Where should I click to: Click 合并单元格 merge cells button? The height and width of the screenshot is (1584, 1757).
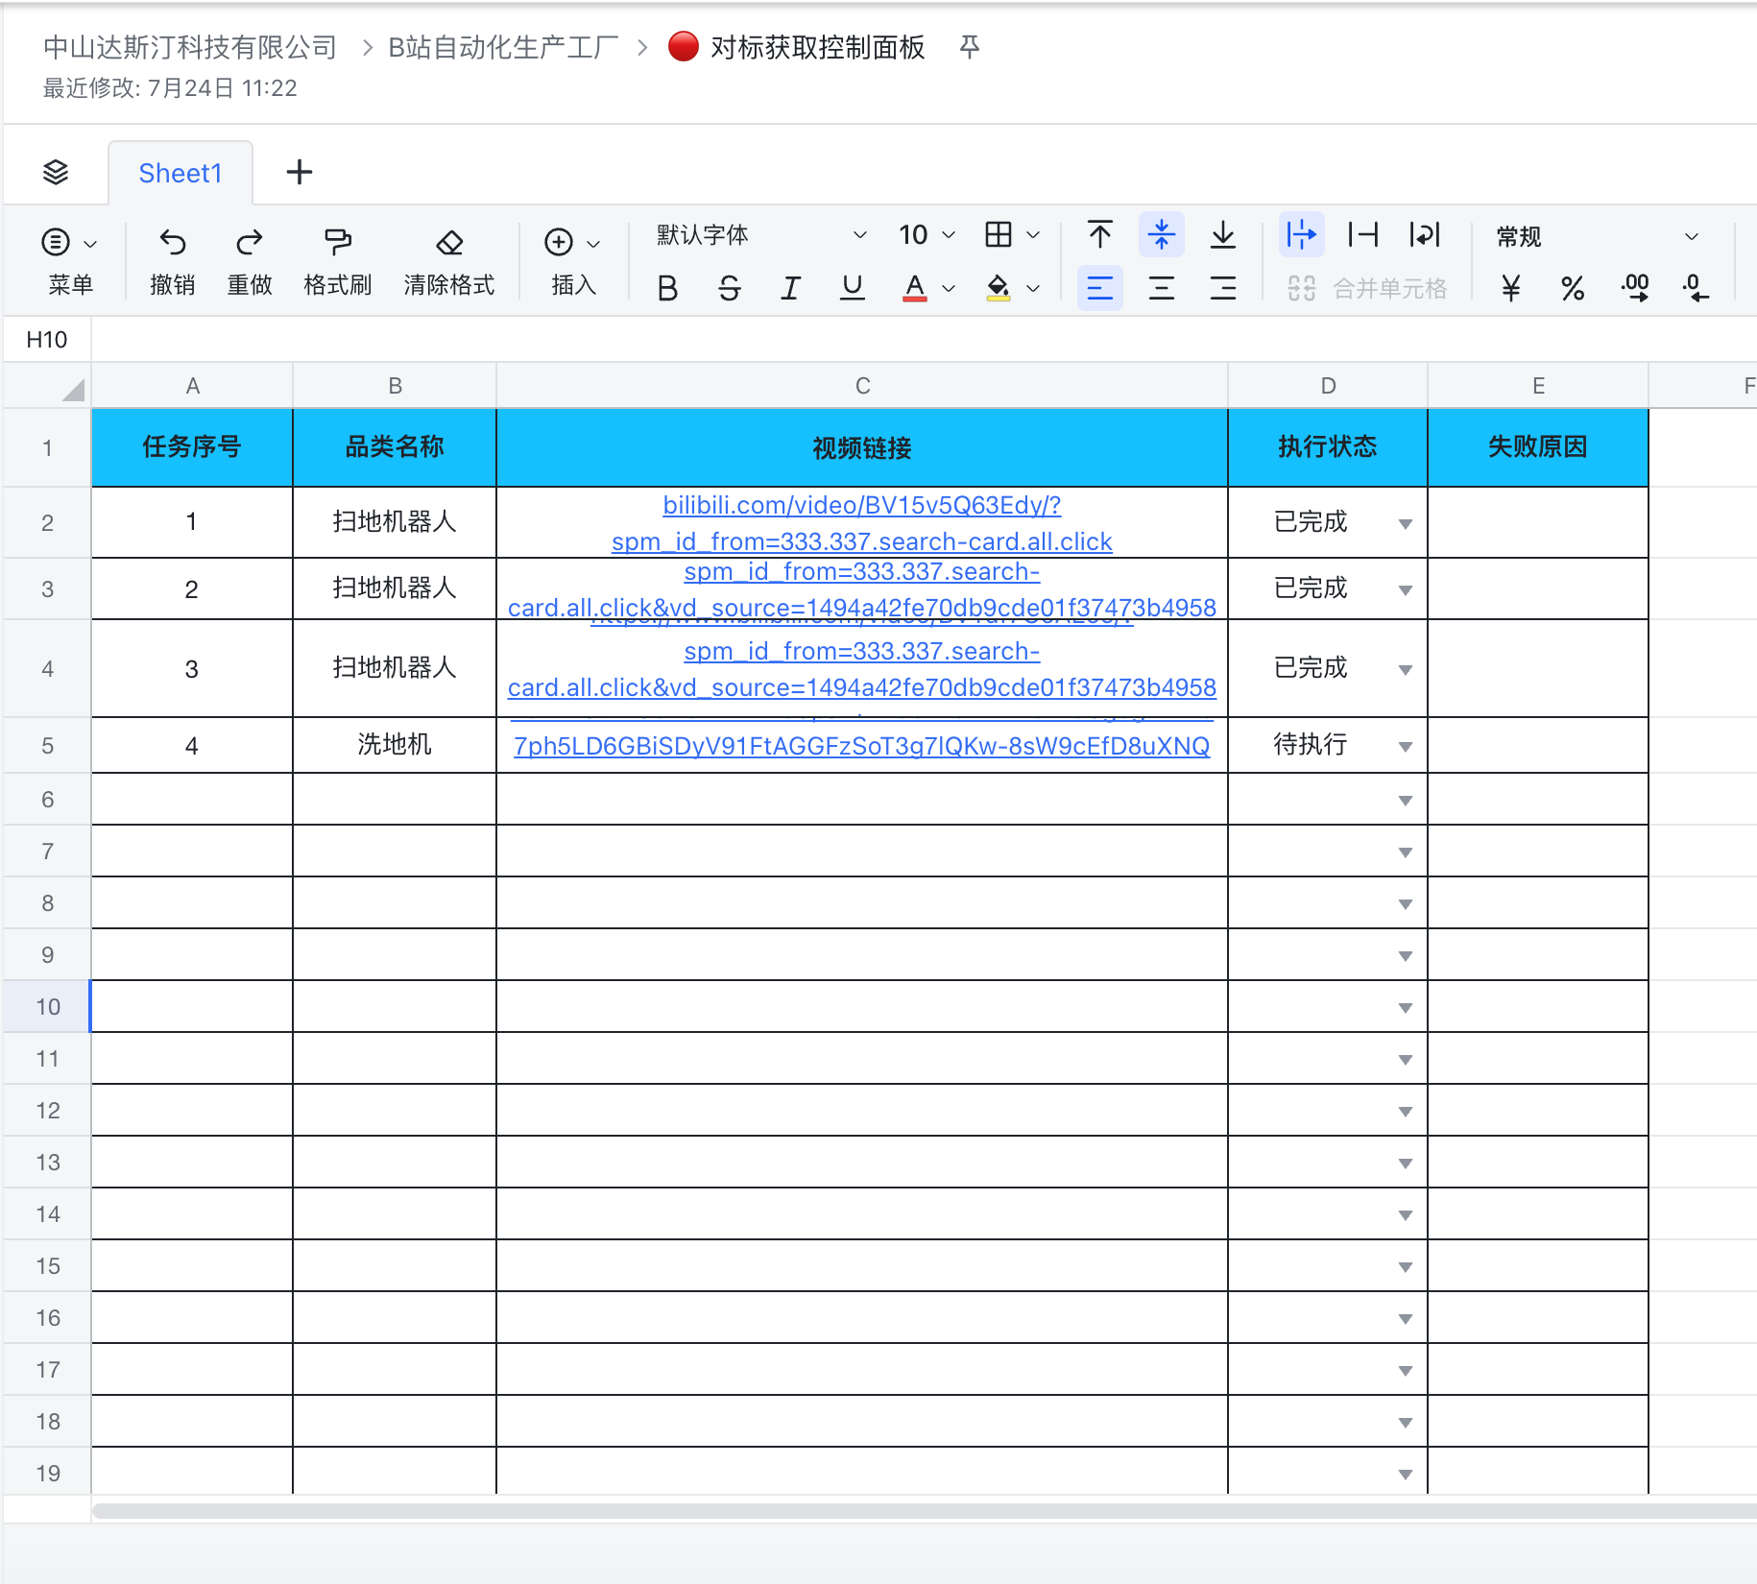click(1367, 288)
